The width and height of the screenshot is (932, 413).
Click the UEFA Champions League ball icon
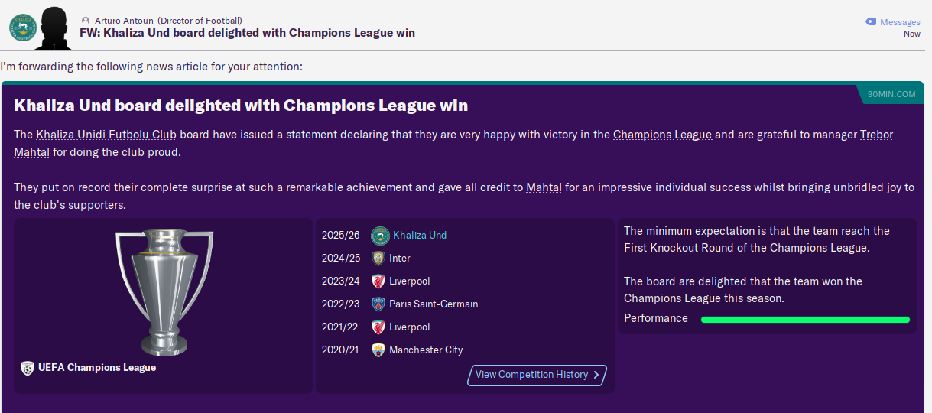click(x=28, y=368)
